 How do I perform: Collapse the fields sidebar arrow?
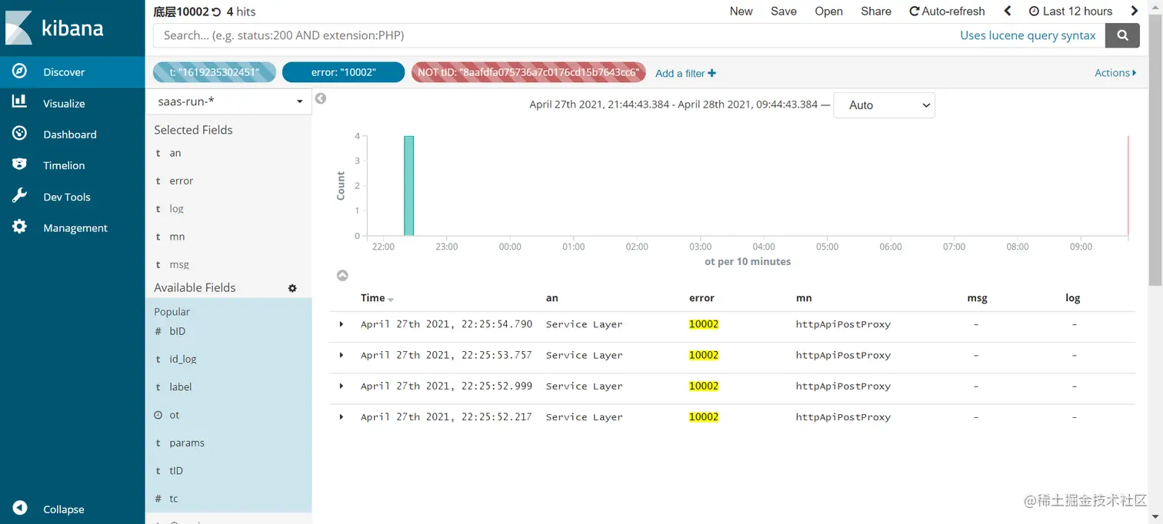pos(321,98)
